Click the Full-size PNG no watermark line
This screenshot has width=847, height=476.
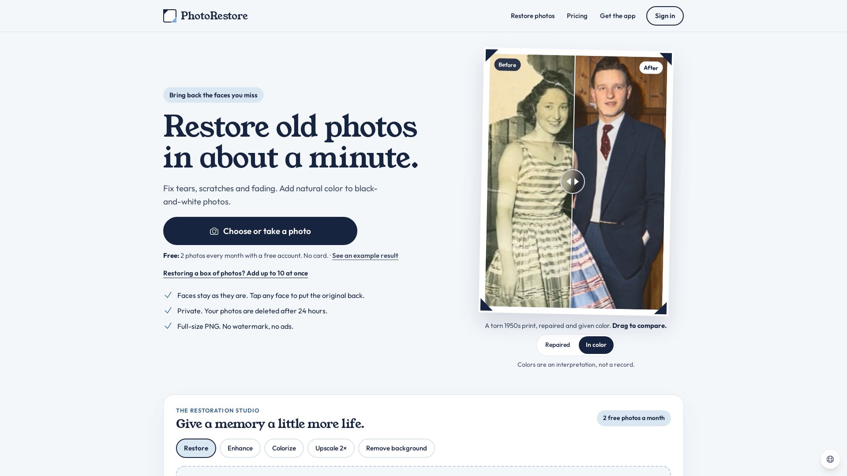235,327
